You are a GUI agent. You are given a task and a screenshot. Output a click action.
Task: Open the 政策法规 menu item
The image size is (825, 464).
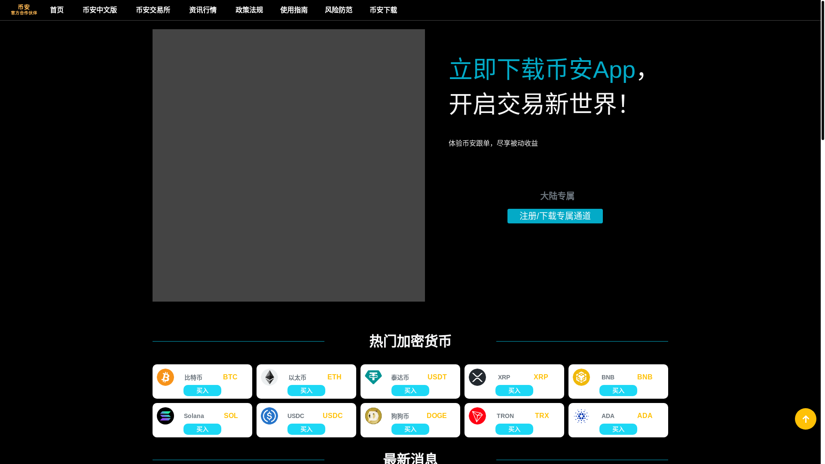click(x=249, y=10)
